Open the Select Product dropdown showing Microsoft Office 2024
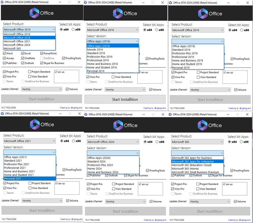Screen dimensions: 253x223 coord(113,142)
